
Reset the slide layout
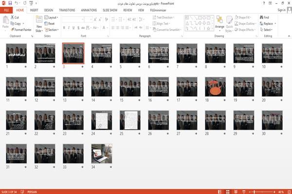click(50, 24)
